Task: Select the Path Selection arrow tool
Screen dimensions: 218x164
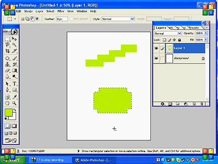Action: 7,84
